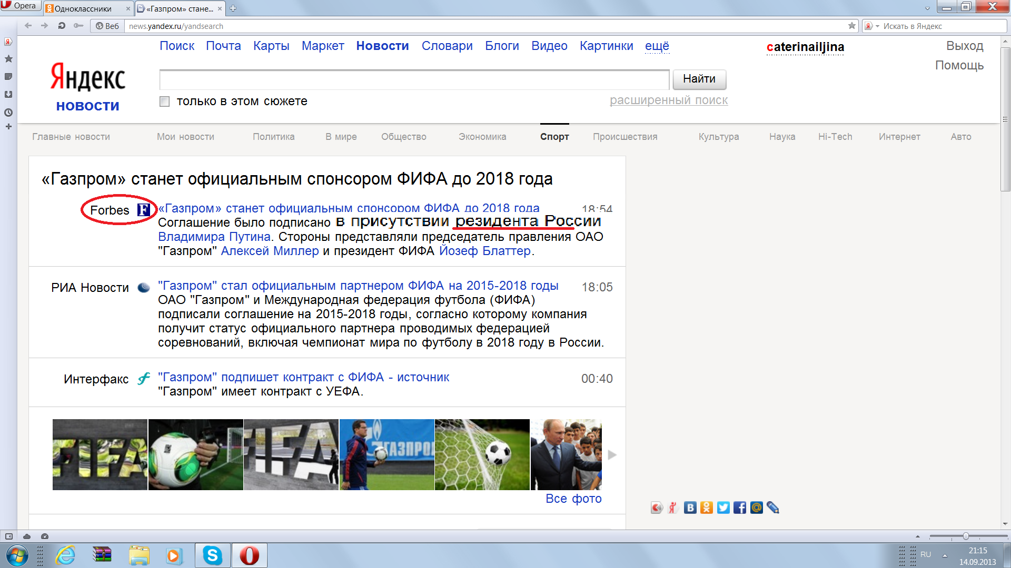Adjust the page zoom slider

(x=968, y=536)
